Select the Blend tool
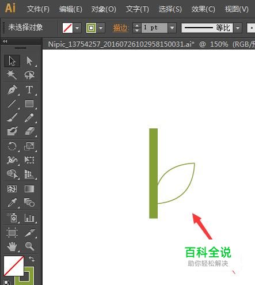This screenshot has width=255, height=285. click(x=29, y=203)
